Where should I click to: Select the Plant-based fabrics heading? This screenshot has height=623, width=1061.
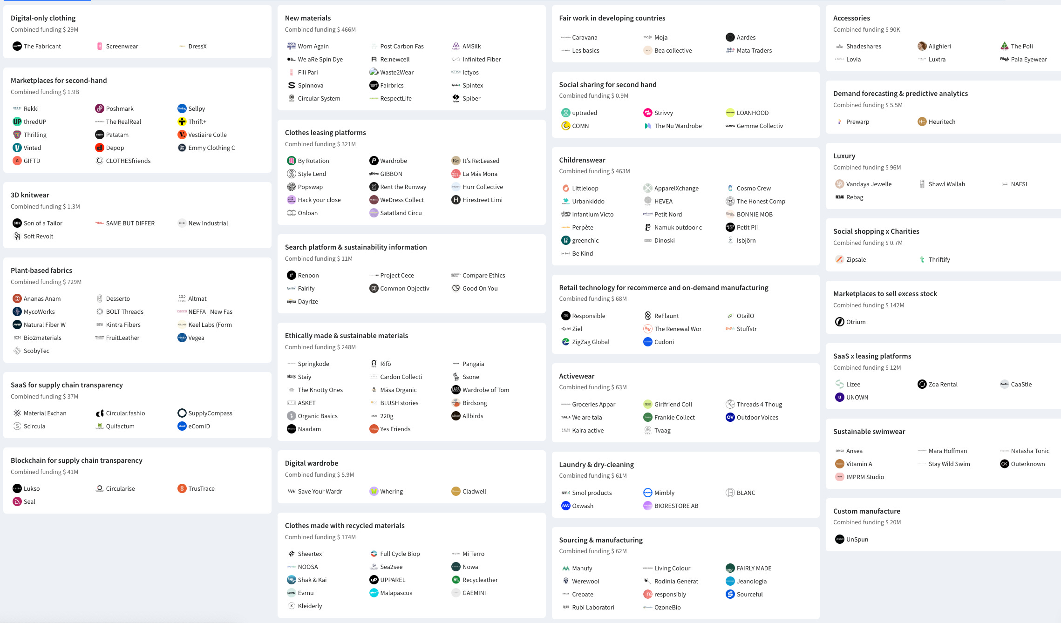41,270
